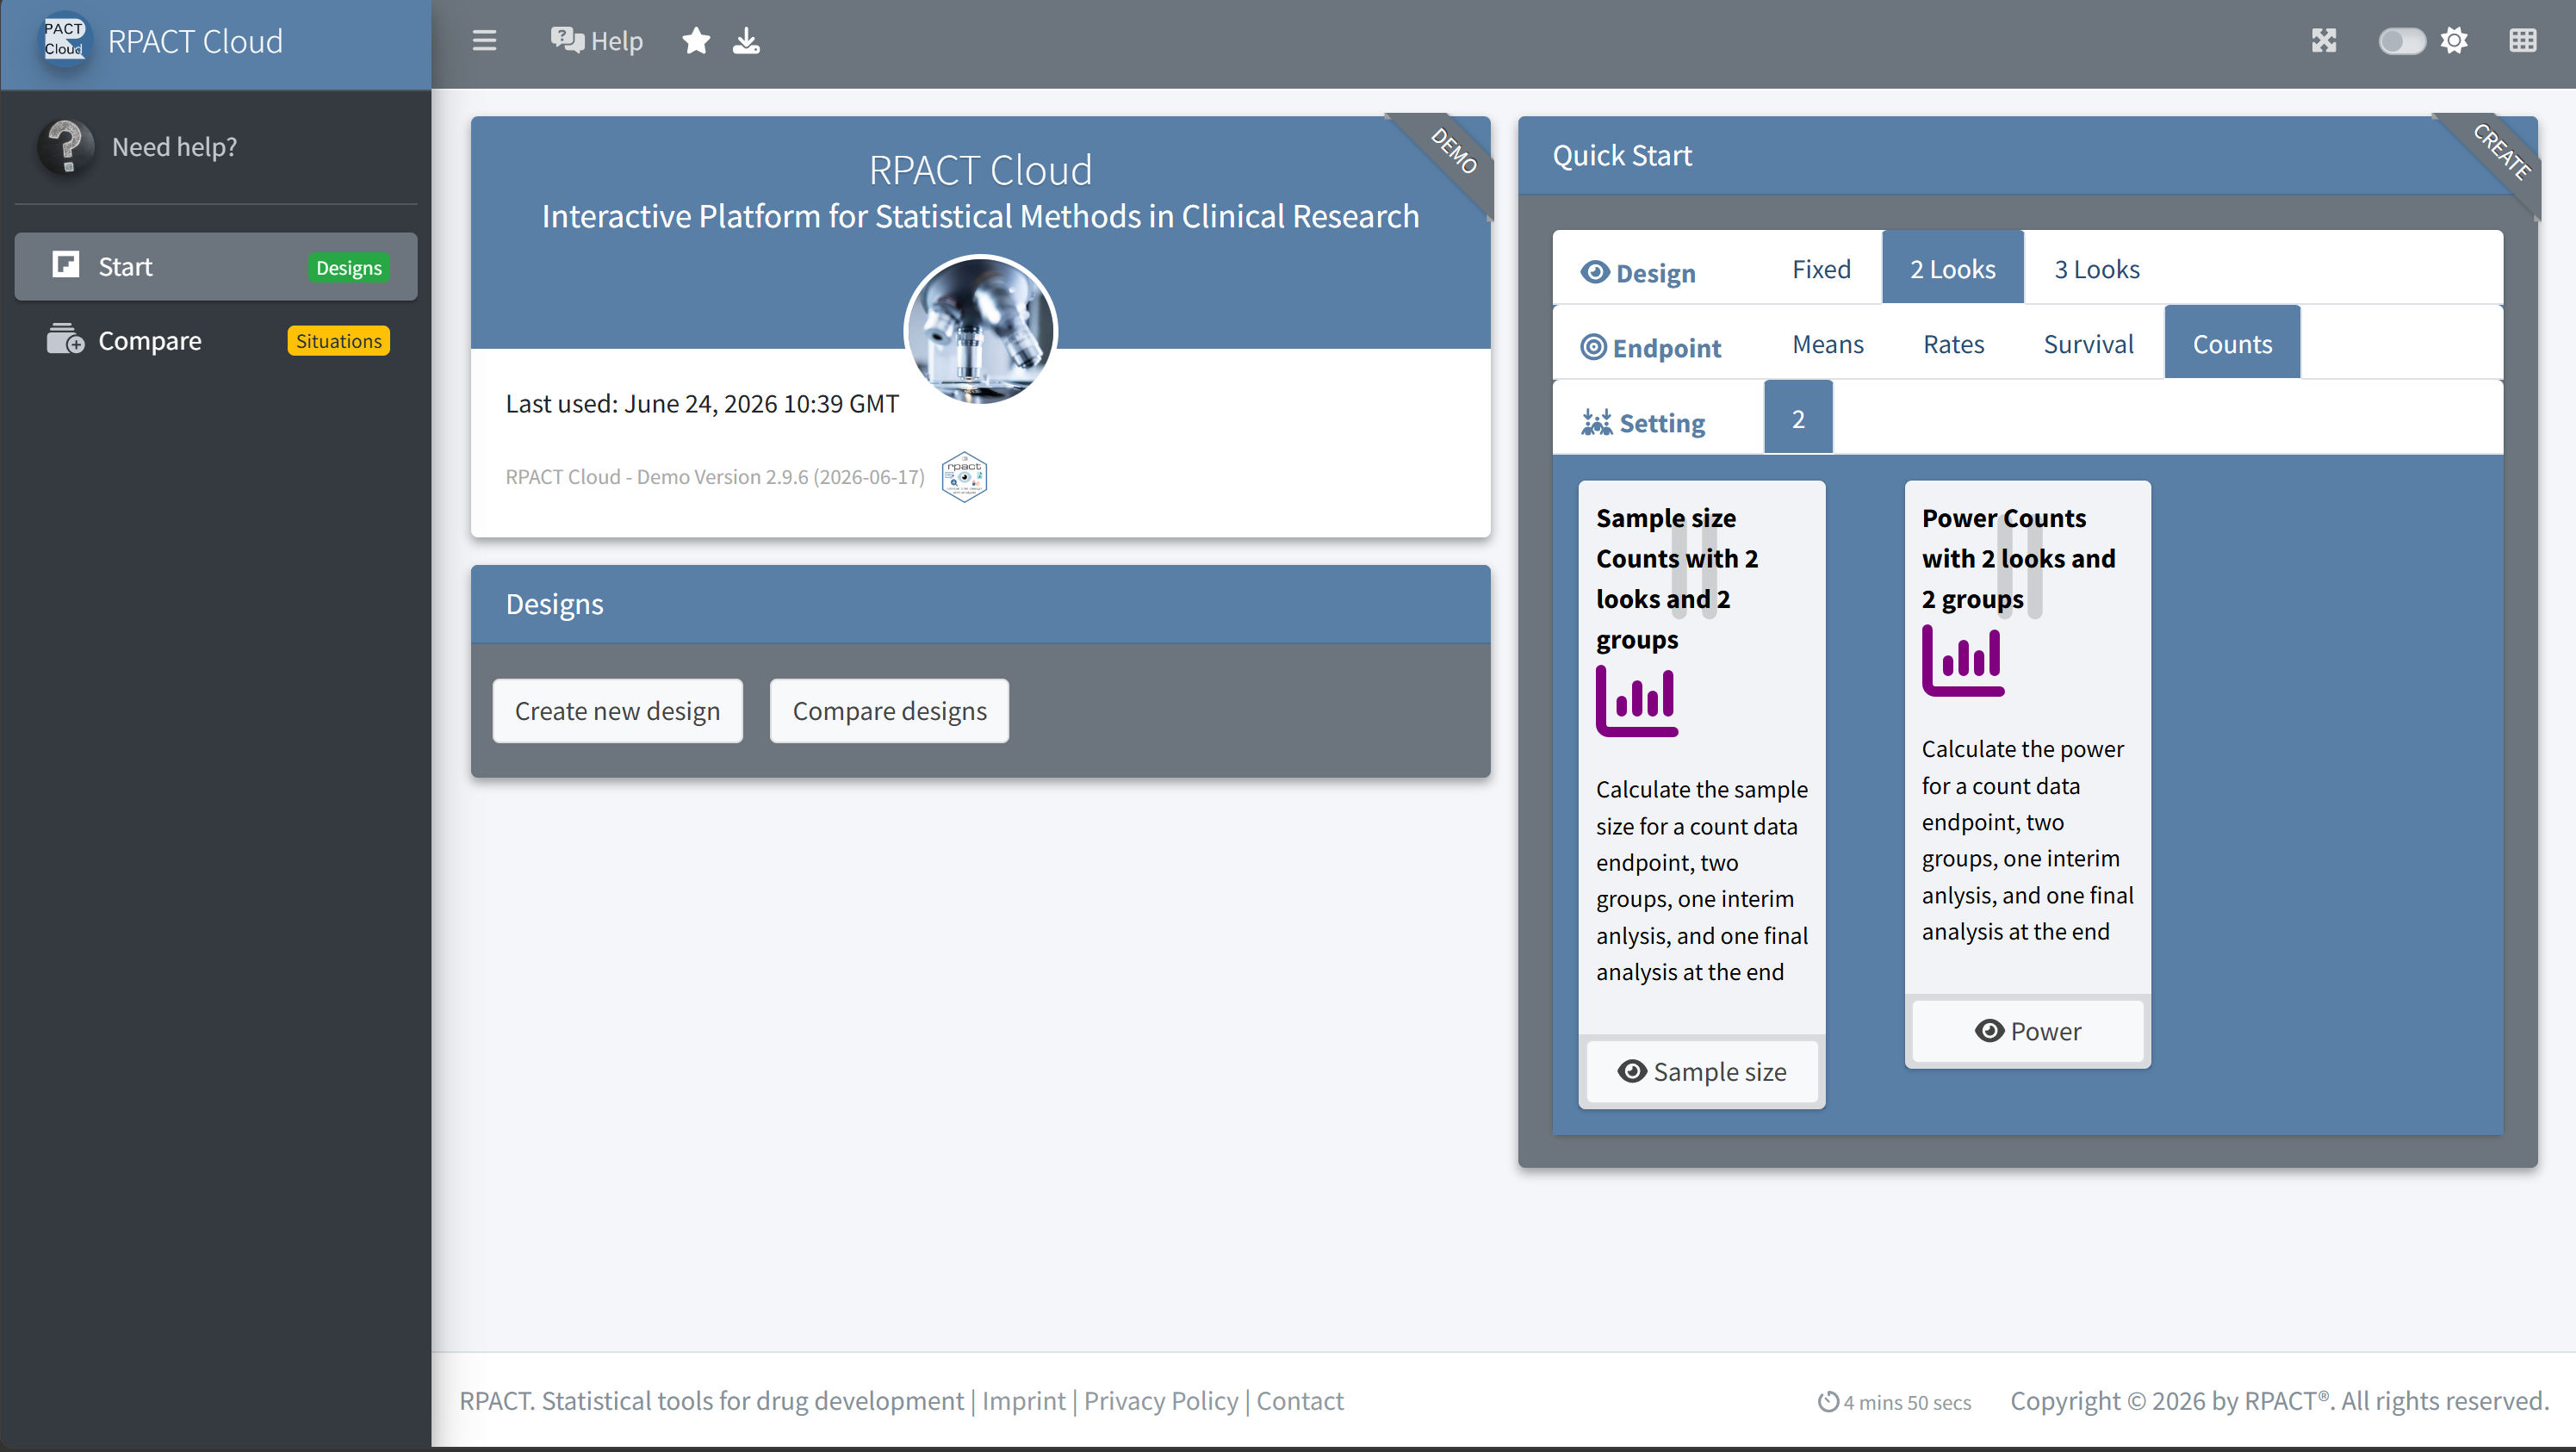This screenshot has height=1452, width=2576.
Task: Click the star favorites icon
Action: (696, 41)
